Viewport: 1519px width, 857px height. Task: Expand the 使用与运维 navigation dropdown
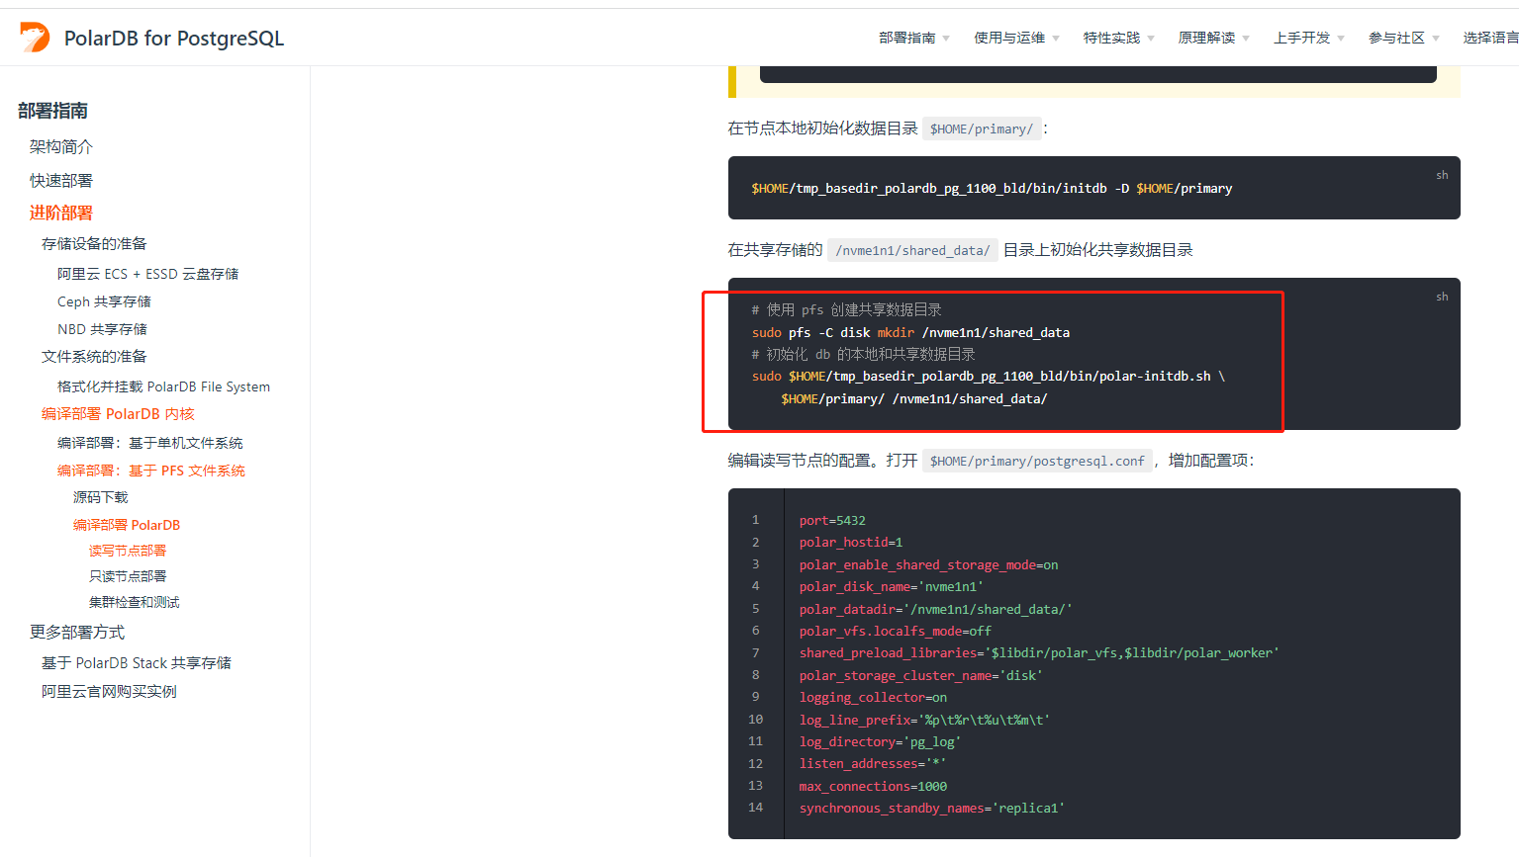[1016, 38]
